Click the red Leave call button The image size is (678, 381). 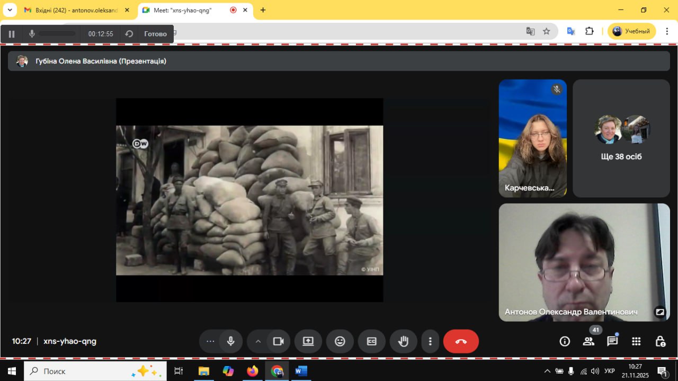click(461, 341)
